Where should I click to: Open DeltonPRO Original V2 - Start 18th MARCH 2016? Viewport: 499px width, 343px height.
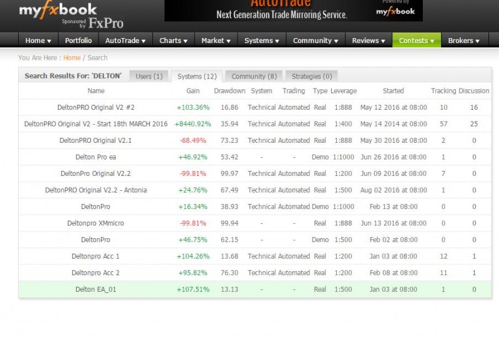(x=96, y=123)
